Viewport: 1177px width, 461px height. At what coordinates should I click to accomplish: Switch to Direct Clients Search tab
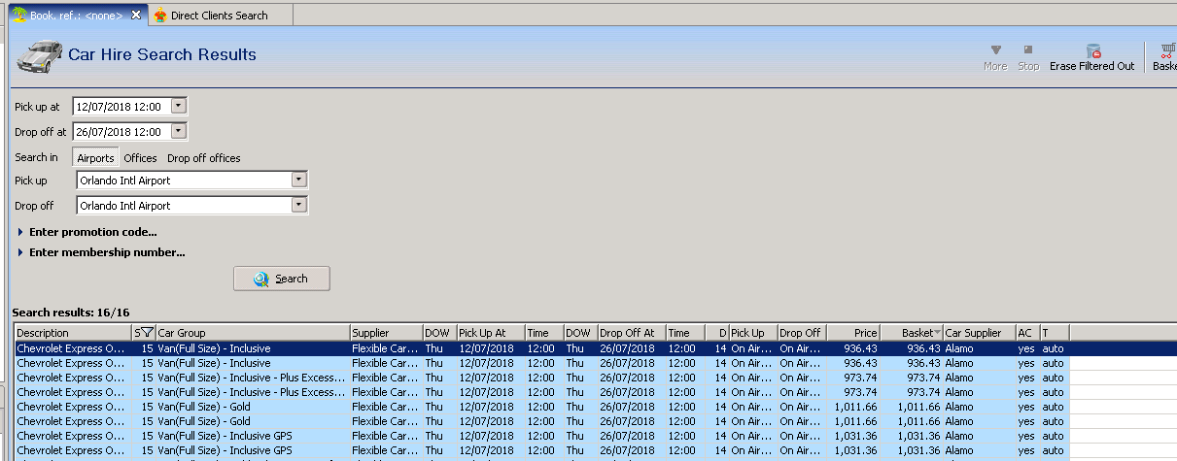(x=219, y=16)
